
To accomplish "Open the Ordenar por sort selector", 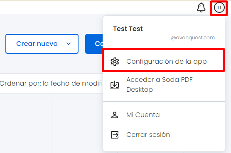I will tap(52, 84).
